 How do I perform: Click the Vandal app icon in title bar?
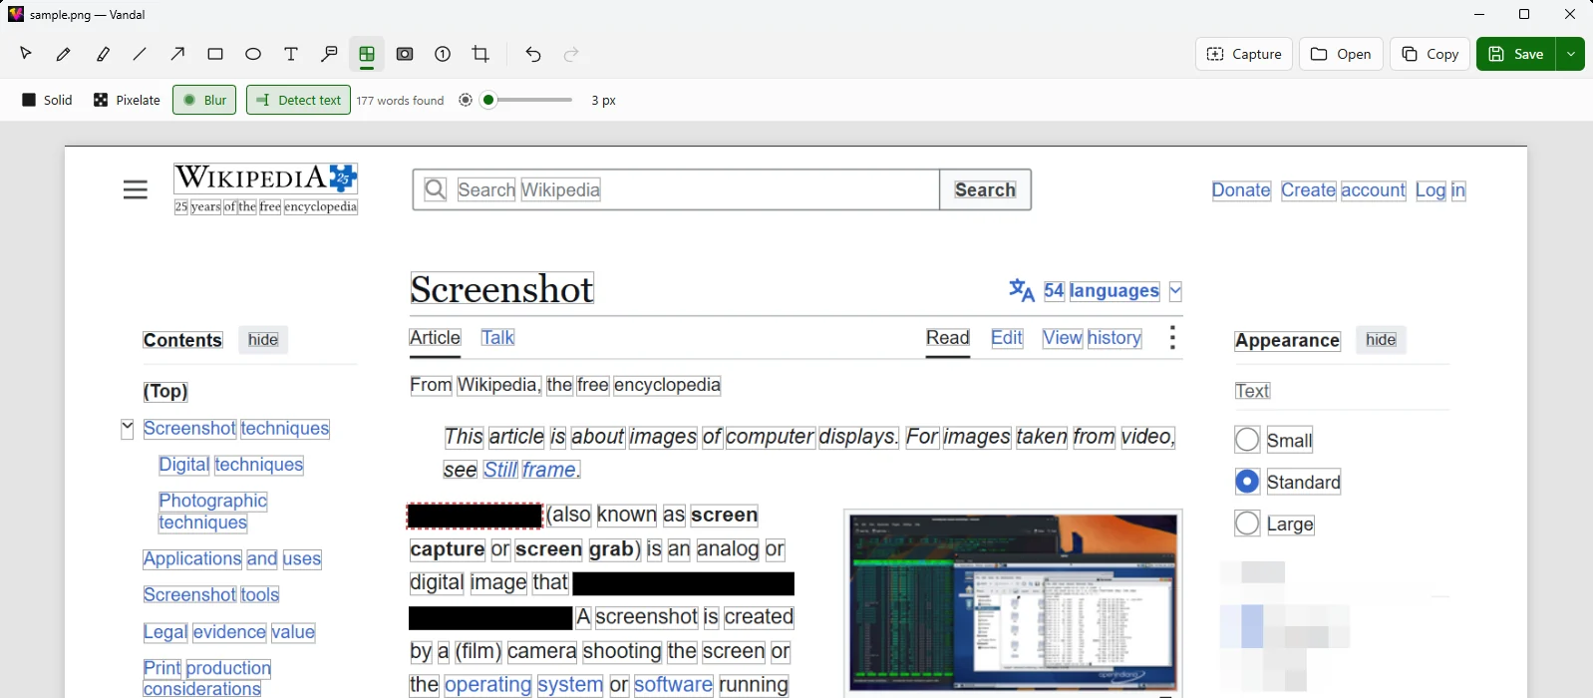[16, 14]
